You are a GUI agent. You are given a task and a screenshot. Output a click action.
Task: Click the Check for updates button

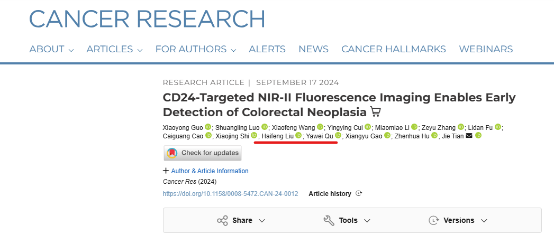click(x=203, y=153)
